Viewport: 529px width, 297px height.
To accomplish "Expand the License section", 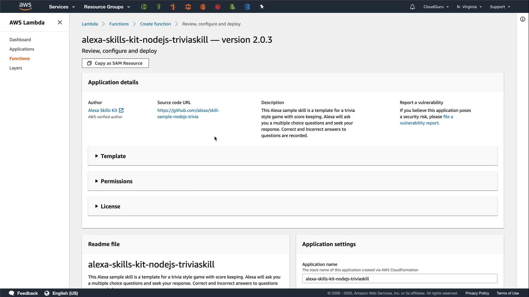I will [110, 207].
